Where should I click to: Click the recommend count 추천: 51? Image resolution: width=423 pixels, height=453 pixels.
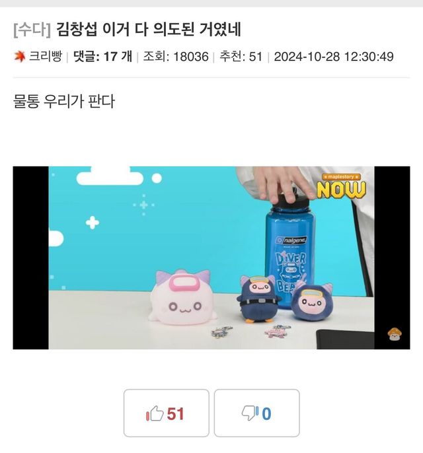coord(241,57)
